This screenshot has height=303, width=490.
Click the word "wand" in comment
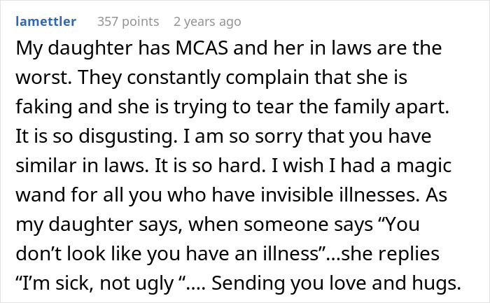(x=41, y=195)
